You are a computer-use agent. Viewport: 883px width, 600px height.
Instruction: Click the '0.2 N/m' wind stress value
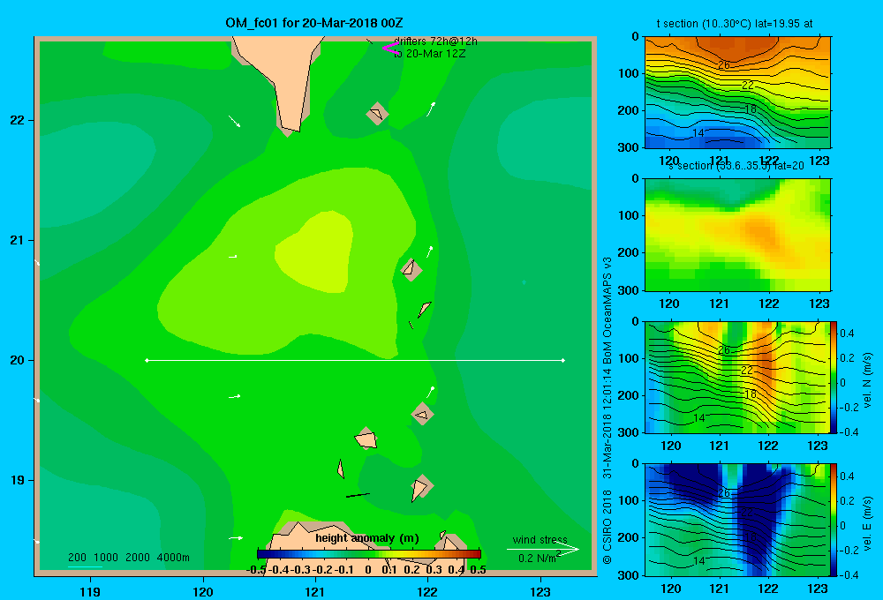point(539,559)
